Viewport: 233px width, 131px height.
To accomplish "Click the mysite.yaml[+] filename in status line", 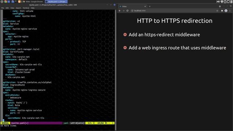I will [x=20, y=123].
